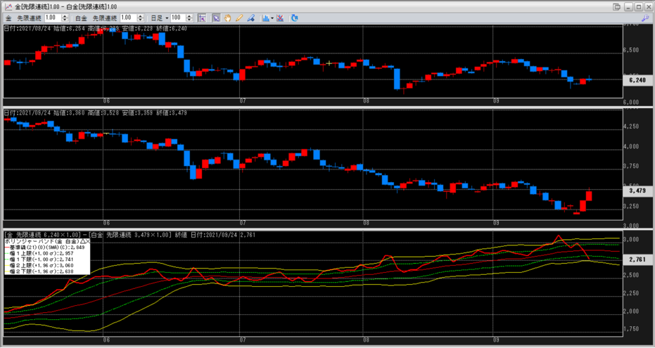Click the detach window icon in title bar
Screen dimensions: 655x348
617,6
